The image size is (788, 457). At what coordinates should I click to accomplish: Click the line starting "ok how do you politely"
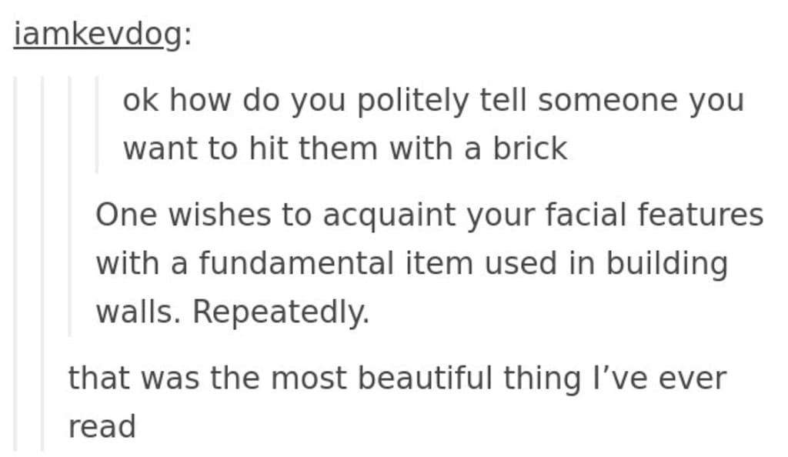pos(433,100)
